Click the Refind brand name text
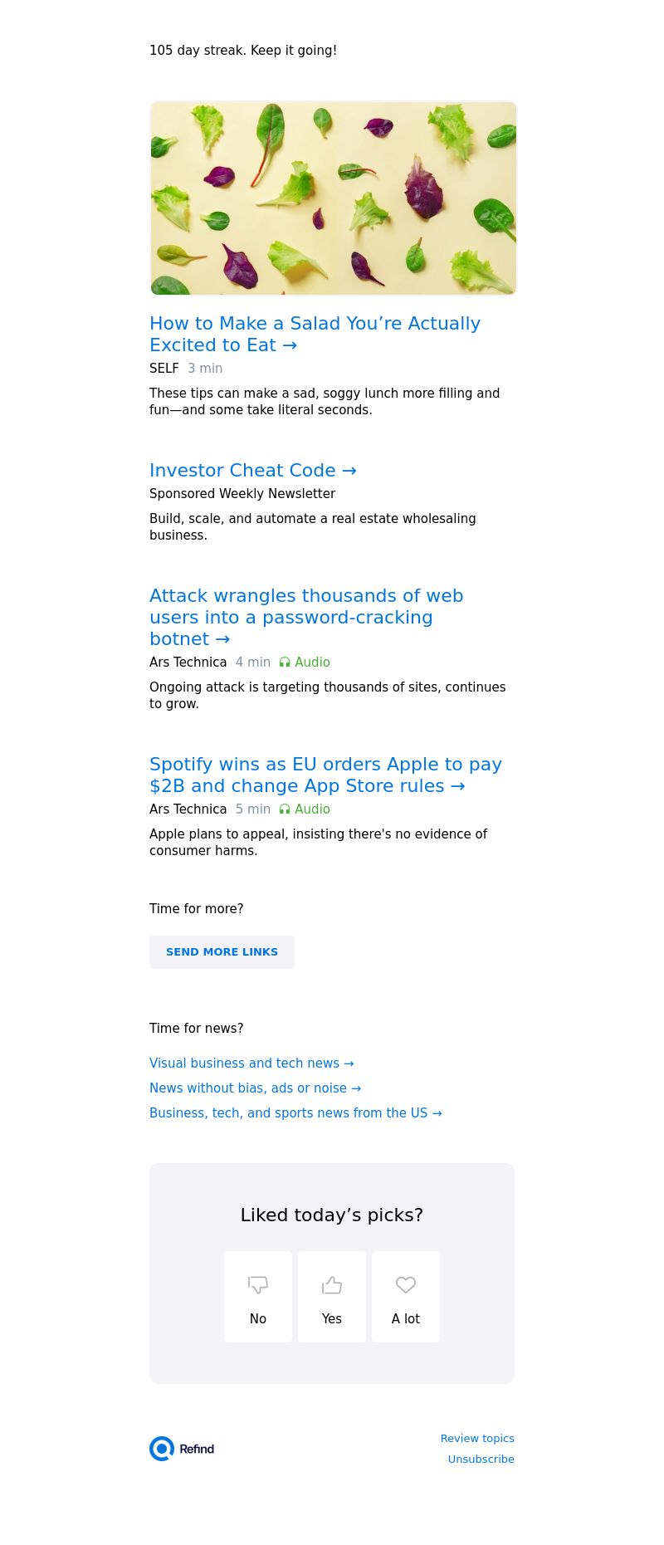The height and width of the screenshot is (1545, 664). (197, 1450)
